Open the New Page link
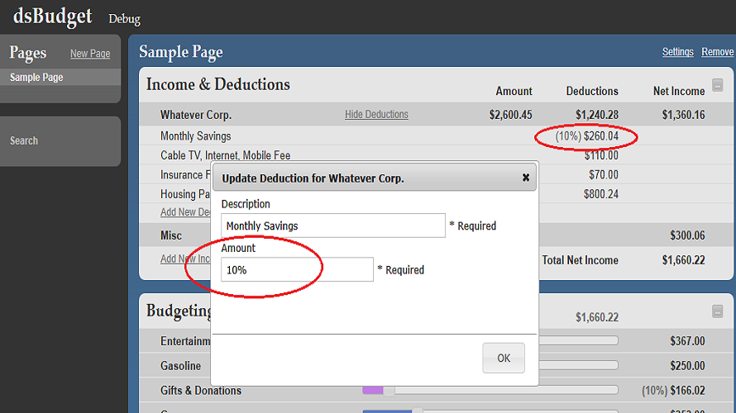This screenshot has height=413, width=736. coord(90,54)
